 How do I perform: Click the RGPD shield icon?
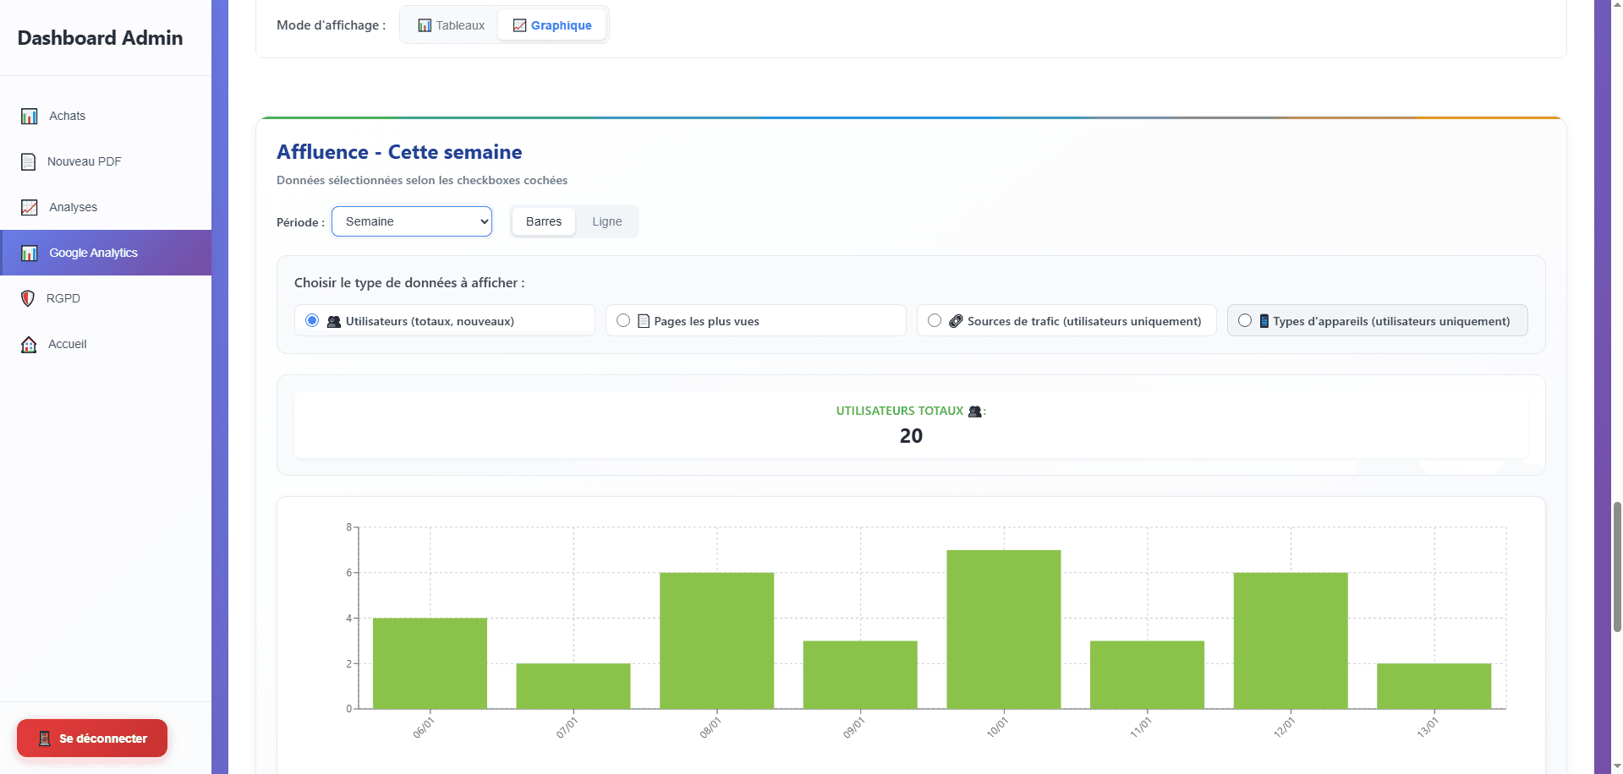28,298
